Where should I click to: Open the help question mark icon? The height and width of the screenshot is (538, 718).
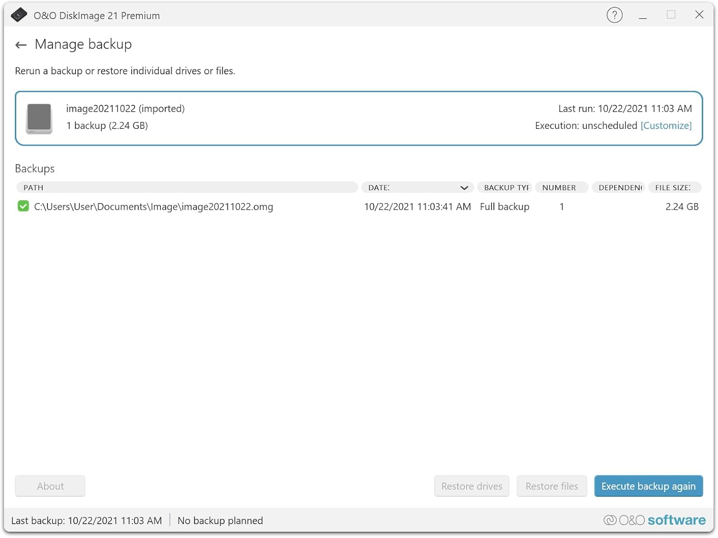point(614,15)
